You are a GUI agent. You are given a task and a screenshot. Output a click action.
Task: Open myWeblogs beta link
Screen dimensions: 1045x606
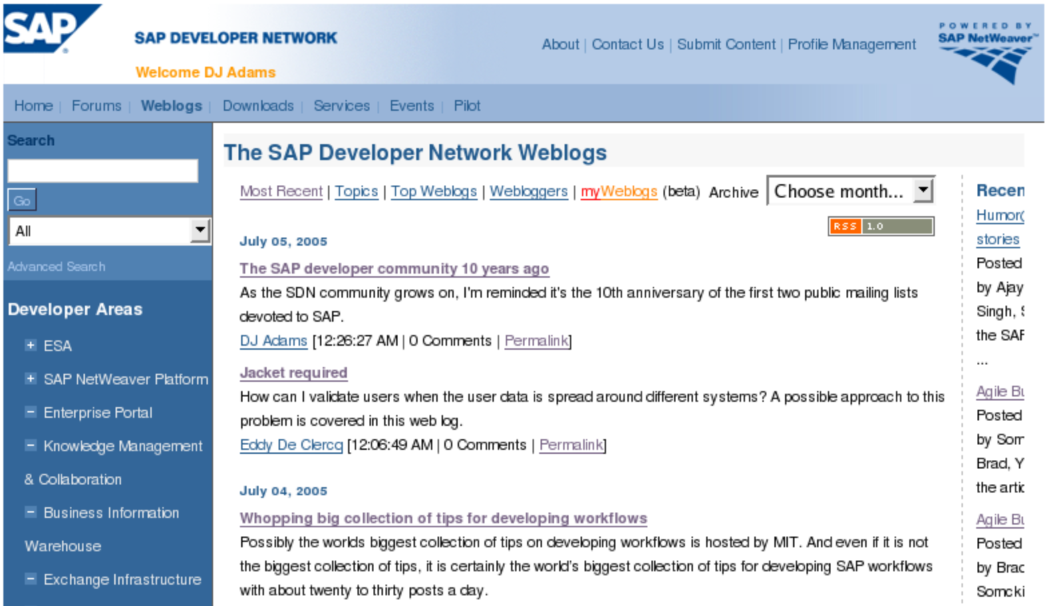pyautogui.click(x=619, y=192)
